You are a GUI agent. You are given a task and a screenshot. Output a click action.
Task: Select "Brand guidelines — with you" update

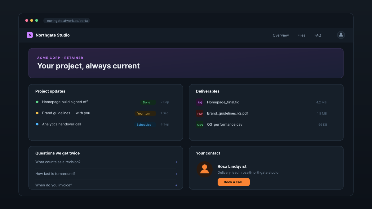pos(66,113)
